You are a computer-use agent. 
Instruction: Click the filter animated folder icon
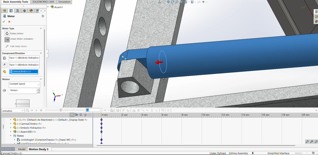[77, 115]
